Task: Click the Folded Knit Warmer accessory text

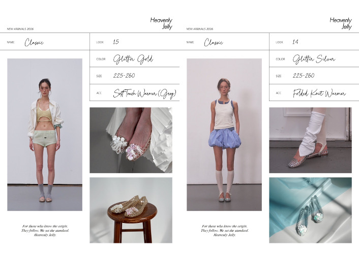Action: [x=319, y=93]
